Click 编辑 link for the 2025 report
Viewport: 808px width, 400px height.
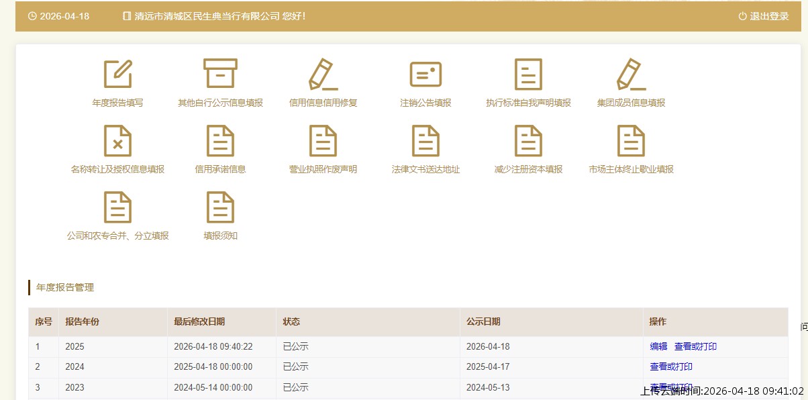click(x=658, y=347)
